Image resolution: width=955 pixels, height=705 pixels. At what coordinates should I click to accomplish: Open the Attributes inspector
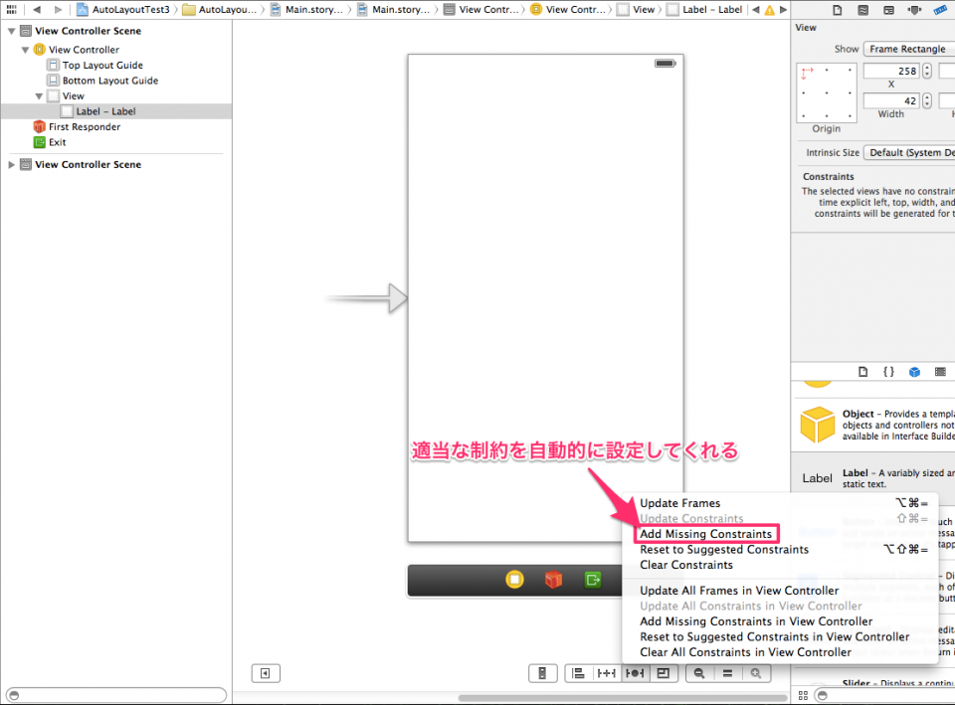point(914,10)
